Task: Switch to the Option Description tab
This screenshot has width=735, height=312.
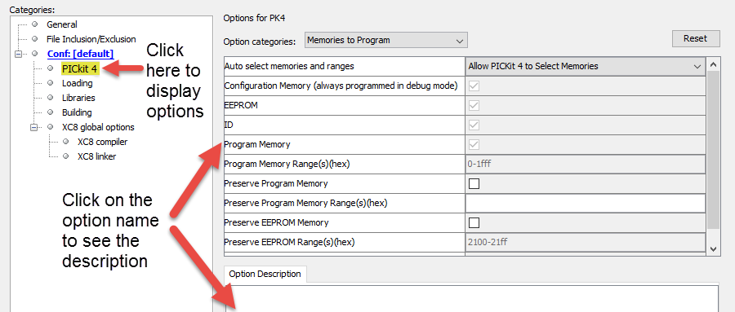Action: (x=265, y=274)
